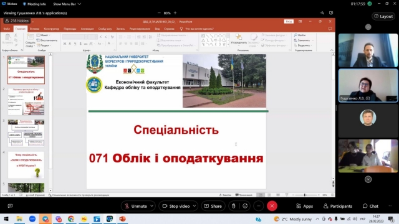This screenshot has width=399, height=224.
Task: Zoom in shared content with plus
Action: pos(175,13)
